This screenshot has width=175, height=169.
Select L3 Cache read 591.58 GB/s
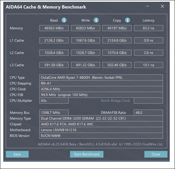click(54, 65)
